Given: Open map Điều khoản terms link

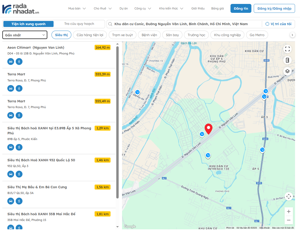Looking at the screenshot, I should pyautogui.click(x=265, y=228).
